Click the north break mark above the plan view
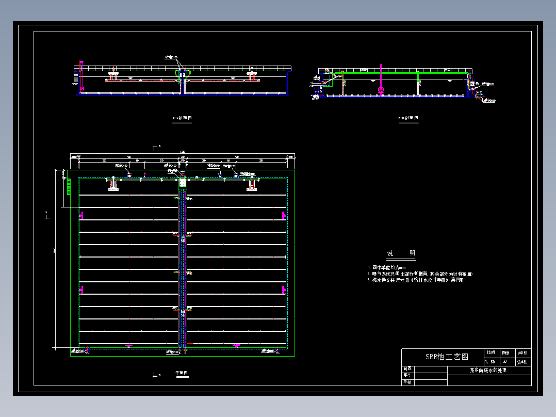The height and width of the screenshot is (417, 556). coord(155,148)
